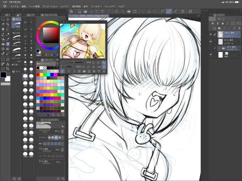The width and height of the screenshot is (242, 181).
Task: Select the rectangle figure tool
Action: [x=3, y=59]
